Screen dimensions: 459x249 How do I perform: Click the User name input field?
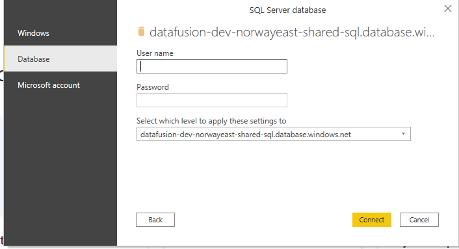pos(212,66)
